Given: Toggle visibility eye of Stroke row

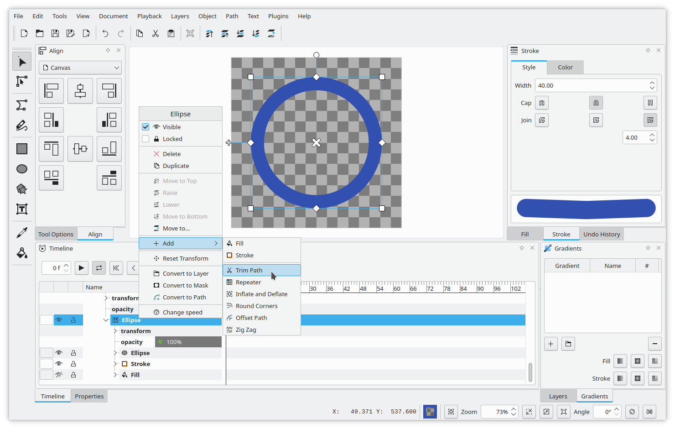Looking at the screenshot, I should (x=59, y=364).
